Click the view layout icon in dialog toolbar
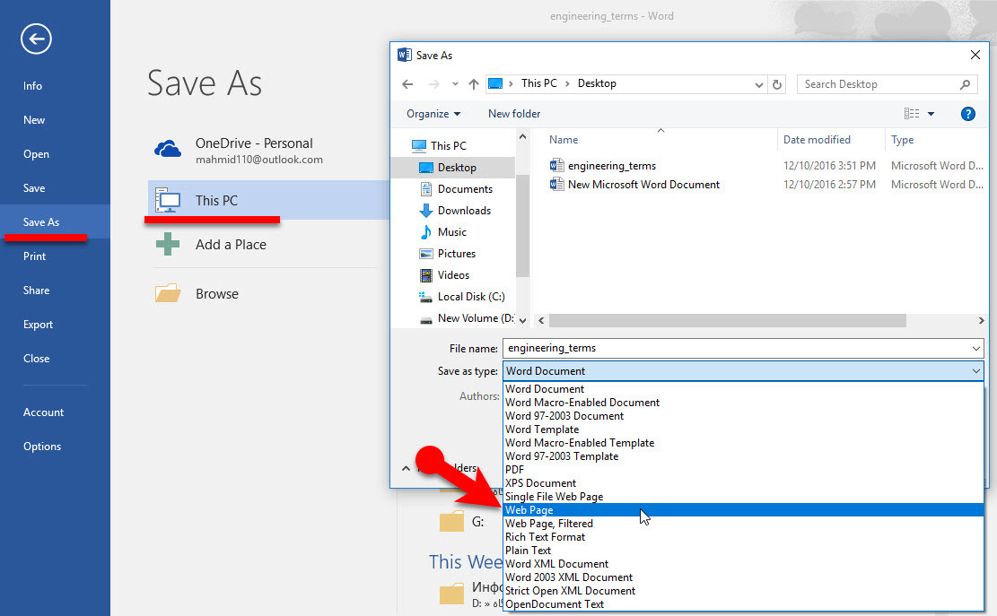Screen dimensions: 997x616 (x=912, y=114)
